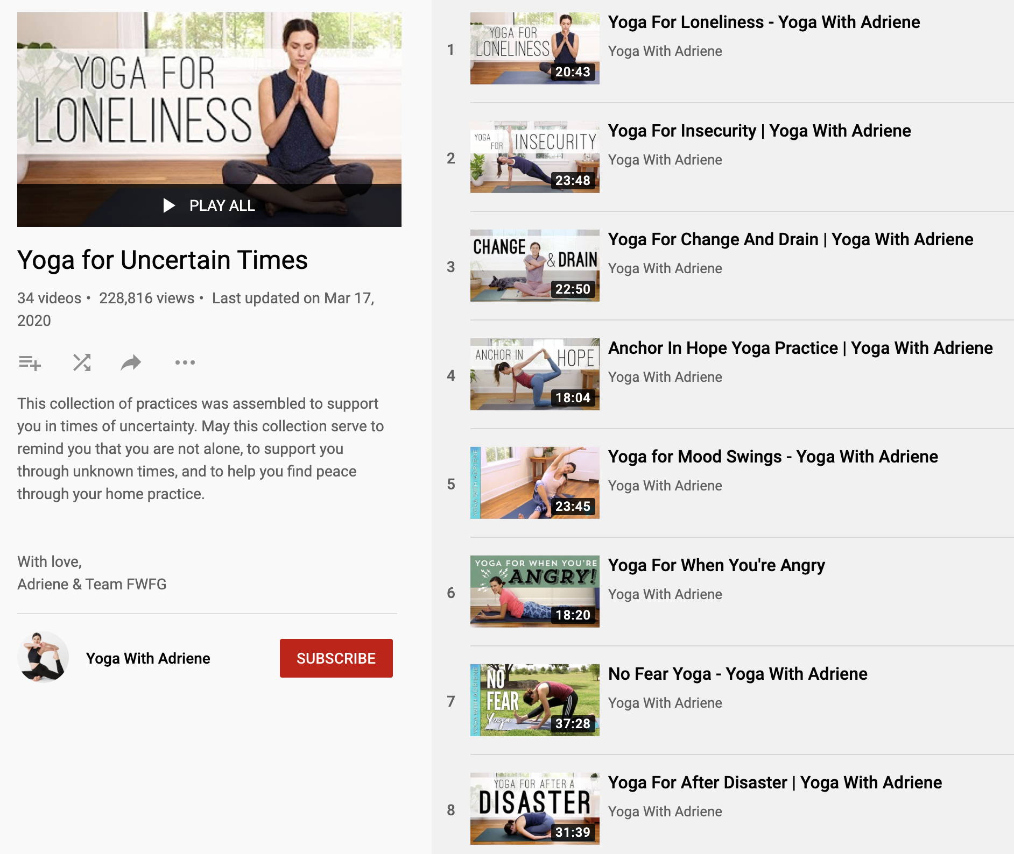Image resolution: width=1014 pixels, height=854 pixels.
Task: Open Yoga With Adriene channel name beside Subscribe
Action: click(148, 658)
